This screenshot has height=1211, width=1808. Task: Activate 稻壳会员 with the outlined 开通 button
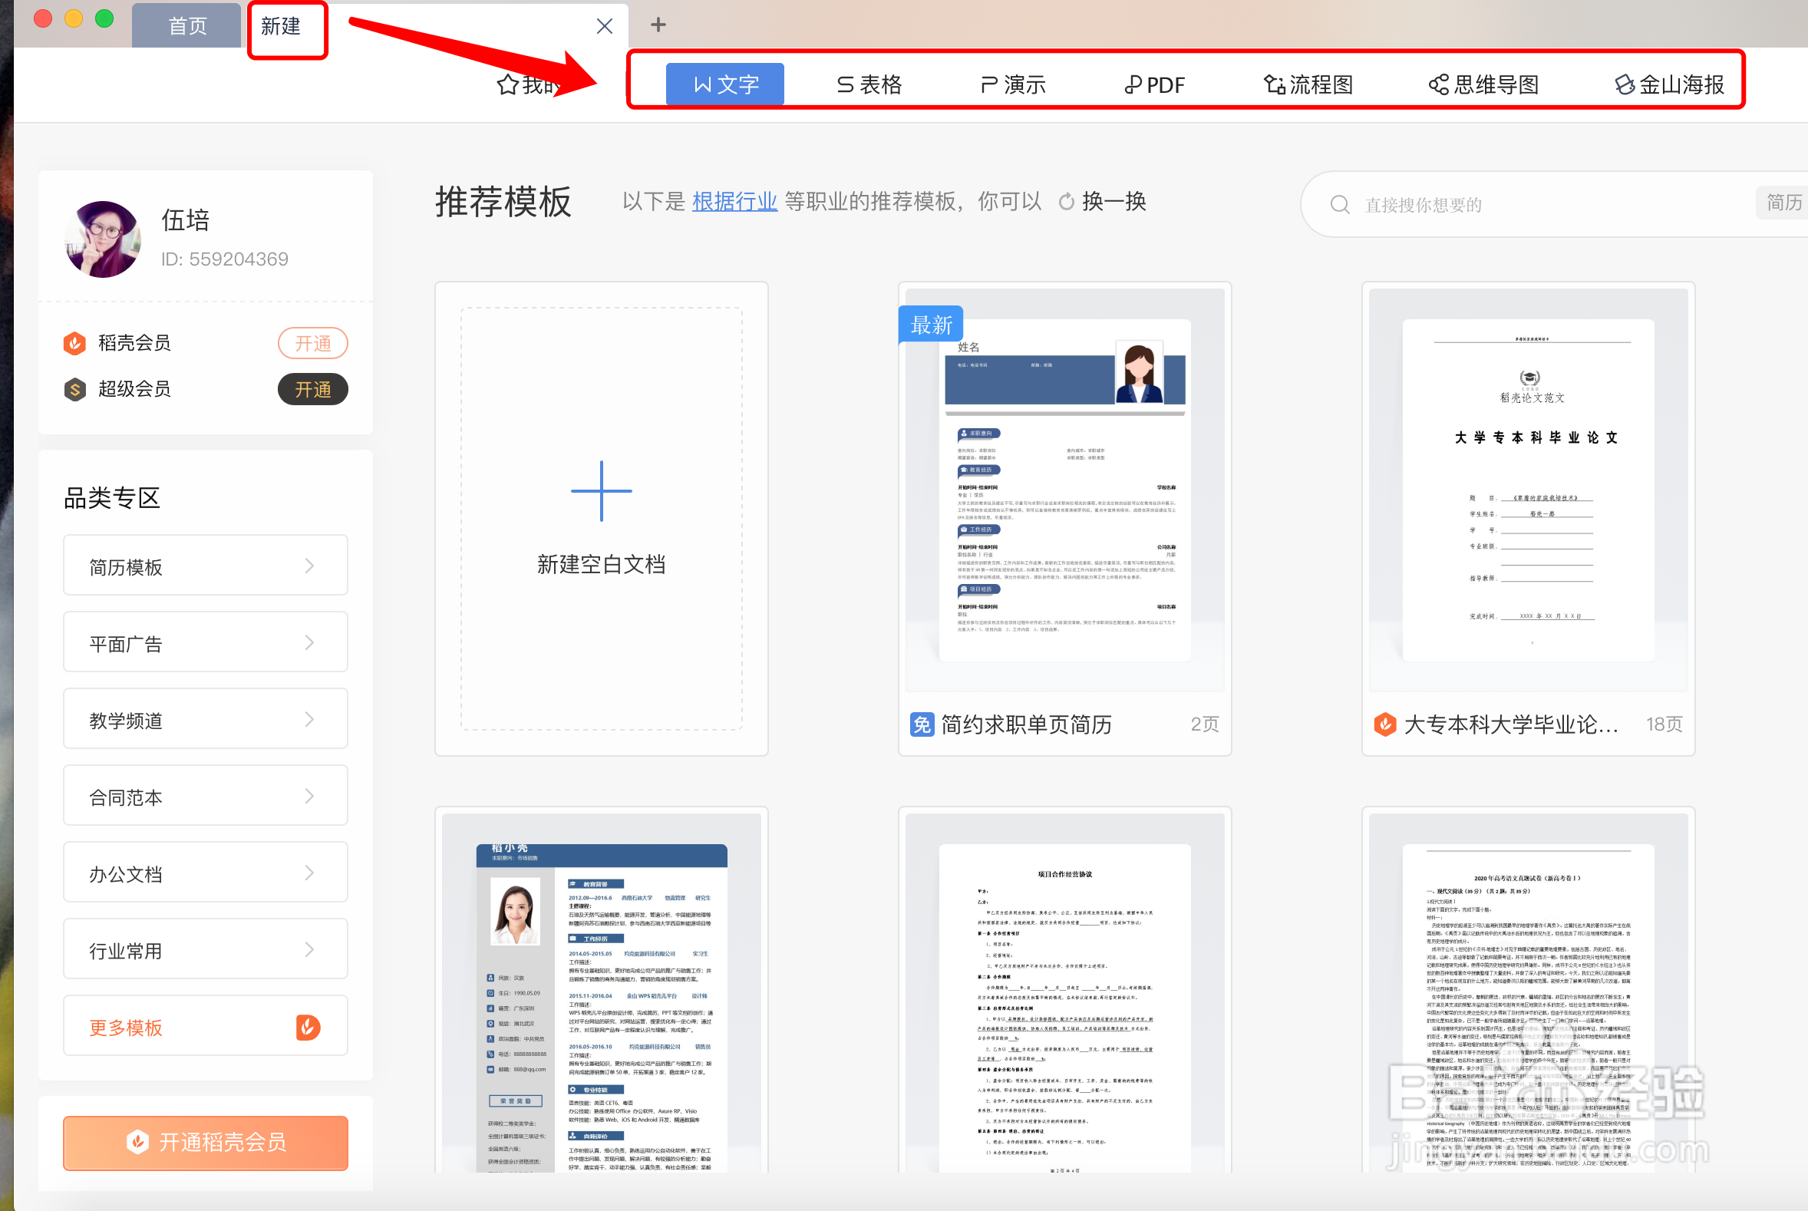tap(313, 343)
